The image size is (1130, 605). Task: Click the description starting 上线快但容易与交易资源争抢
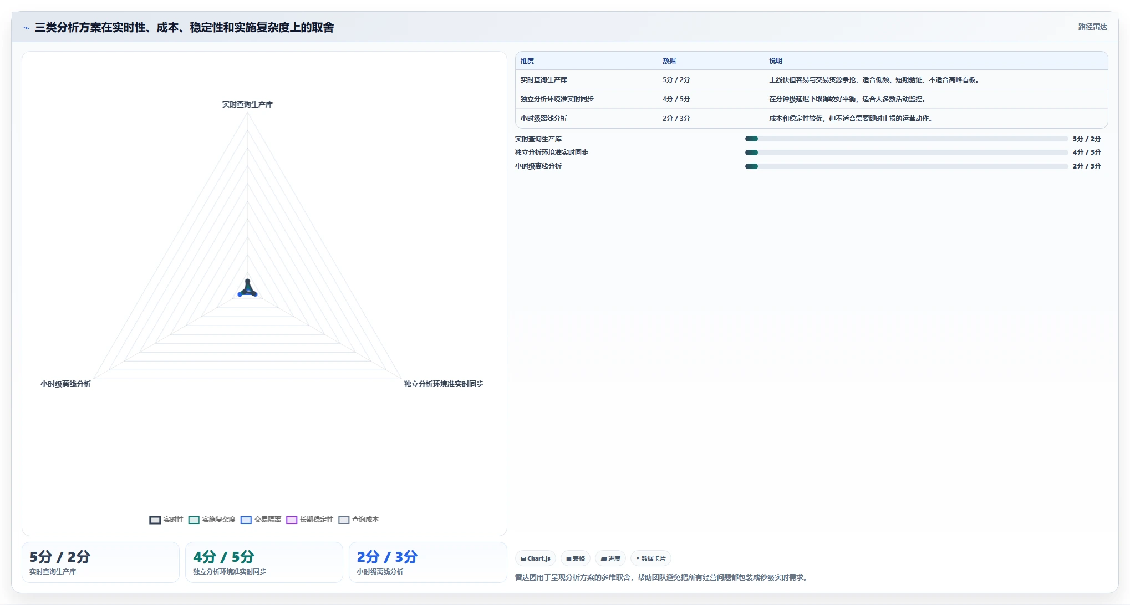coord(874,80)
